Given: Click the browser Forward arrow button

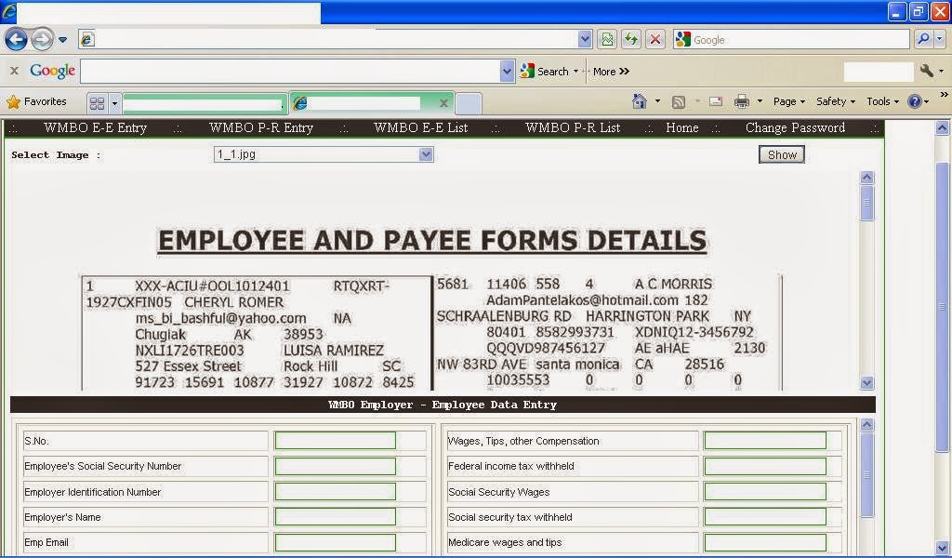Looking at the screenshot, I should click(x=42, y=40).
